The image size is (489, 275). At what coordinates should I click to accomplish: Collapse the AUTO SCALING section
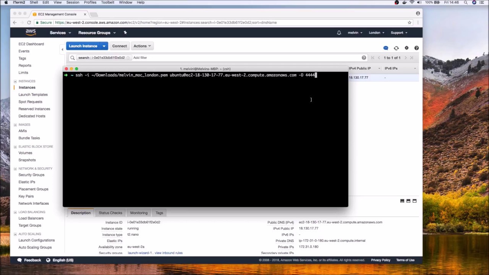(x=15, y=234)
